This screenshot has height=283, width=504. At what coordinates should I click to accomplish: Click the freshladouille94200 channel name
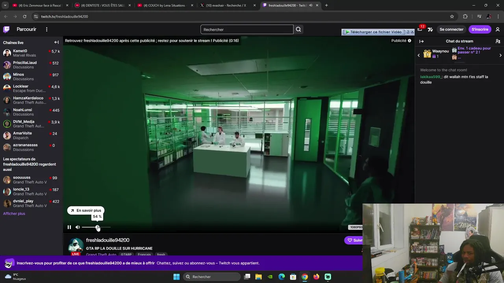point(107,240)
